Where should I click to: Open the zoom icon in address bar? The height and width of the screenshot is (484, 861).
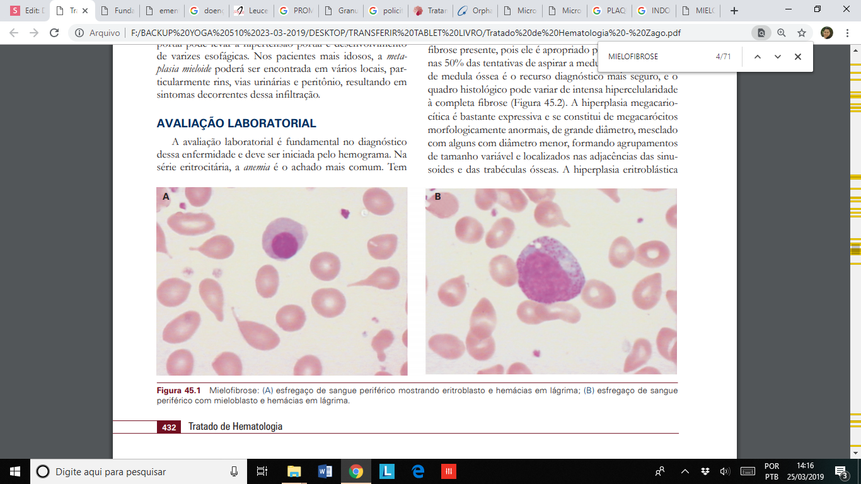tap(782, 33)
